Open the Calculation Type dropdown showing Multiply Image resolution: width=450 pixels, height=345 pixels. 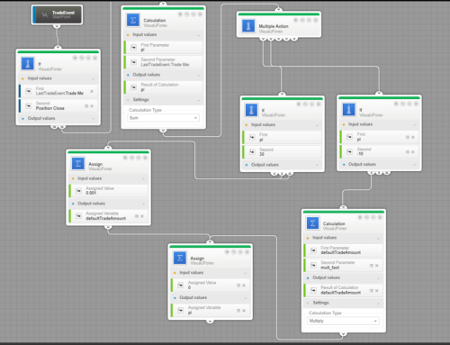coord(343,321)
